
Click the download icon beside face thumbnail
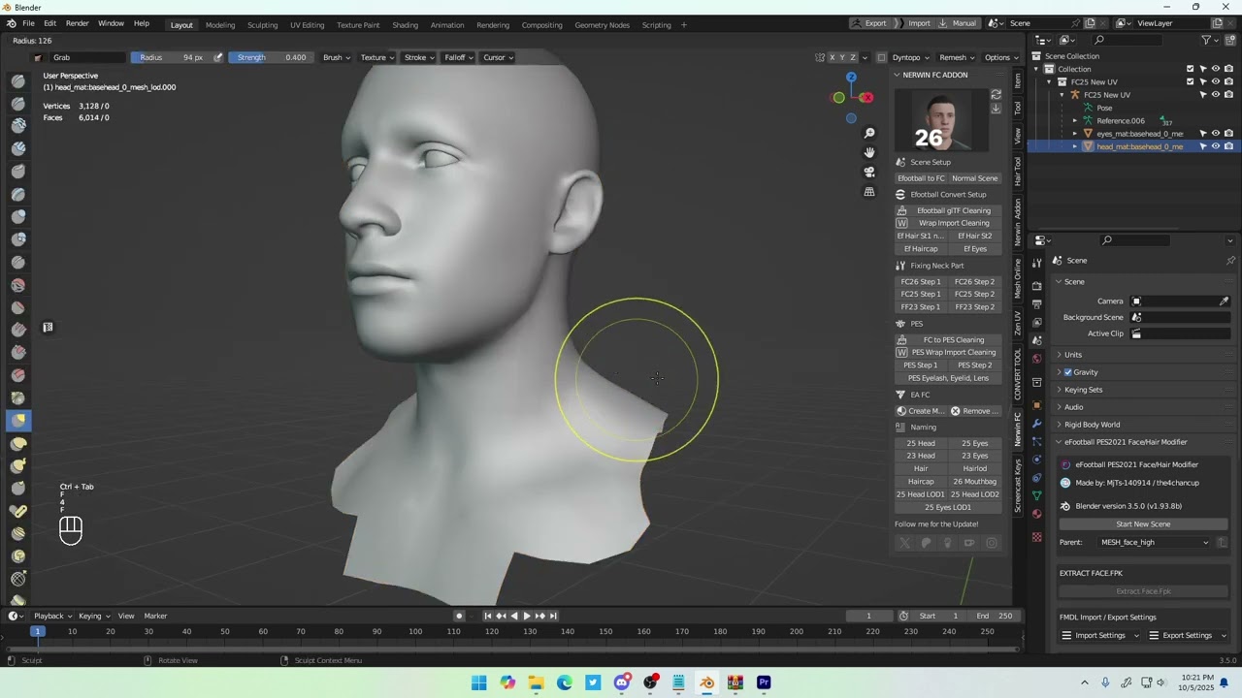click(x=996, y=109)
